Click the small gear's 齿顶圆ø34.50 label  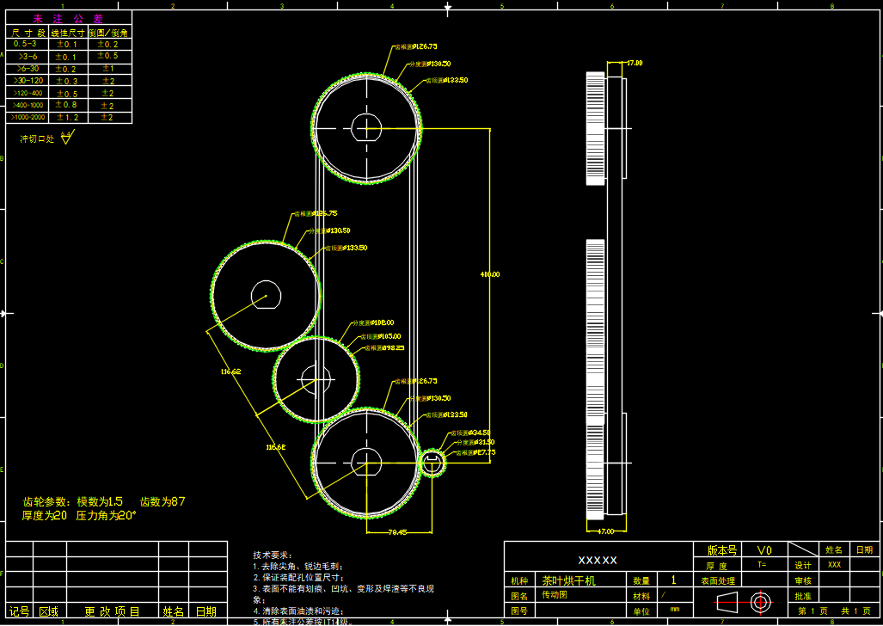(470, 433)
